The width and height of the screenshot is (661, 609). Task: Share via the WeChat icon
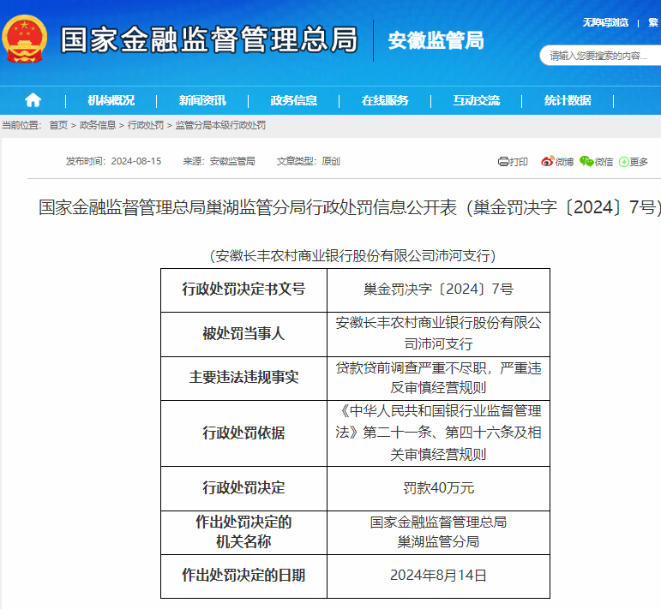(586, 161)
